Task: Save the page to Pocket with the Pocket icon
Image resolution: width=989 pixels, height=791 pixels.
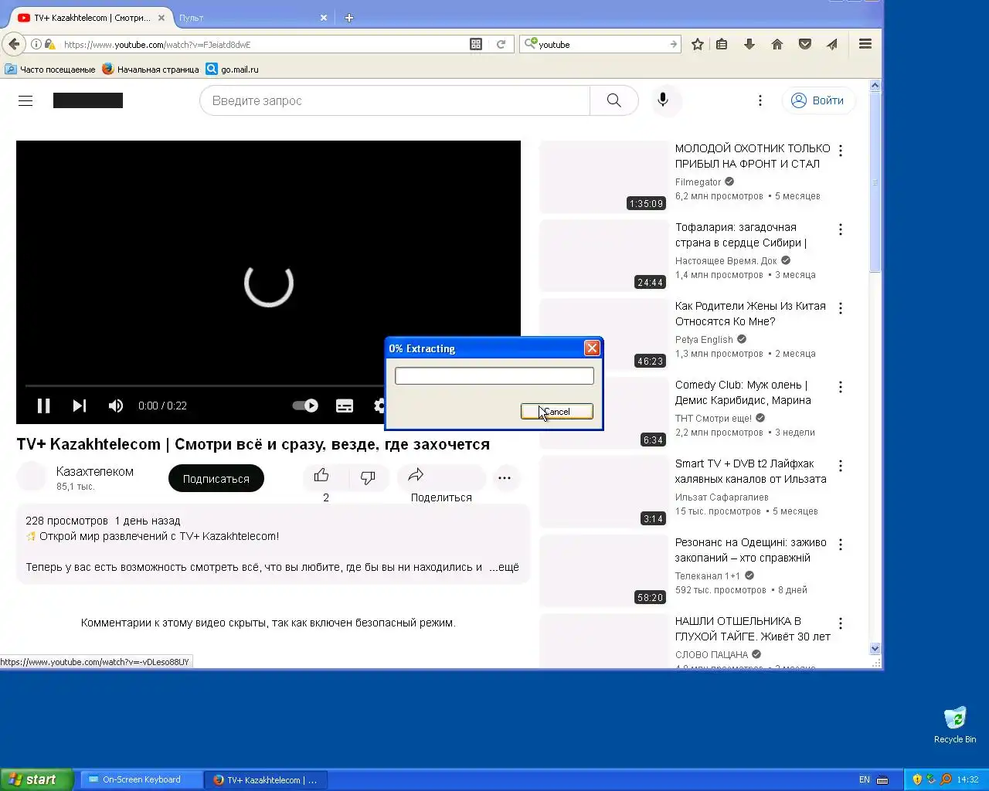Action: [x=805, y=44]
